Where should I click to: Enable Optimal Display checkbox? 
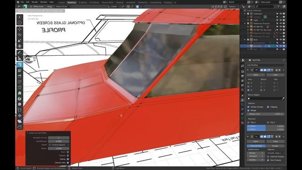pos(268,156)
